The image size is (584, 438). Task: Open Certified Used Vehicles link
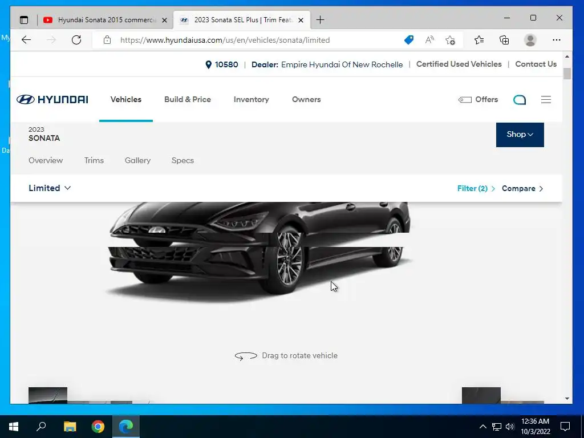click(x=459, y=64)
